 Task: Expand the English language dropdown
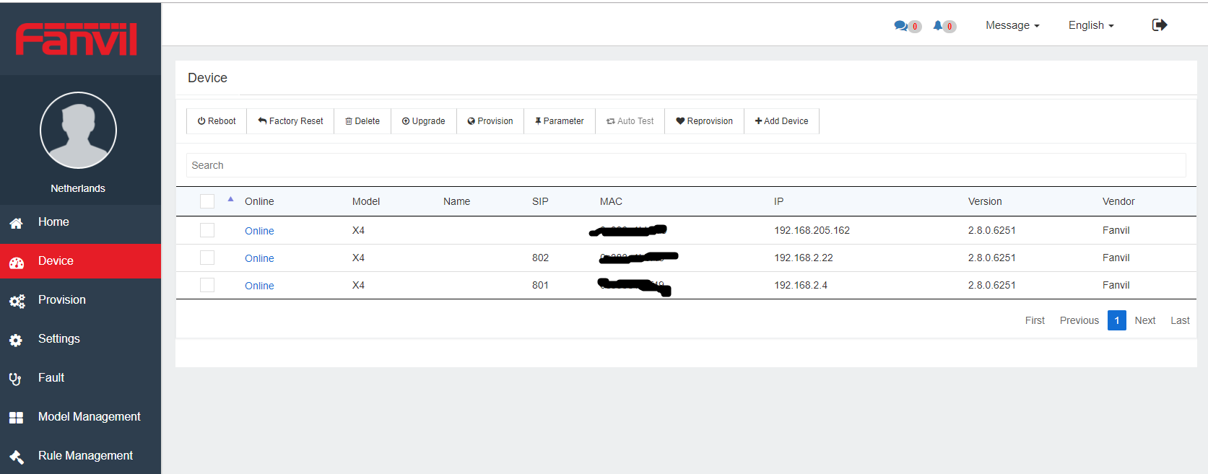[x=1091, y=25]
